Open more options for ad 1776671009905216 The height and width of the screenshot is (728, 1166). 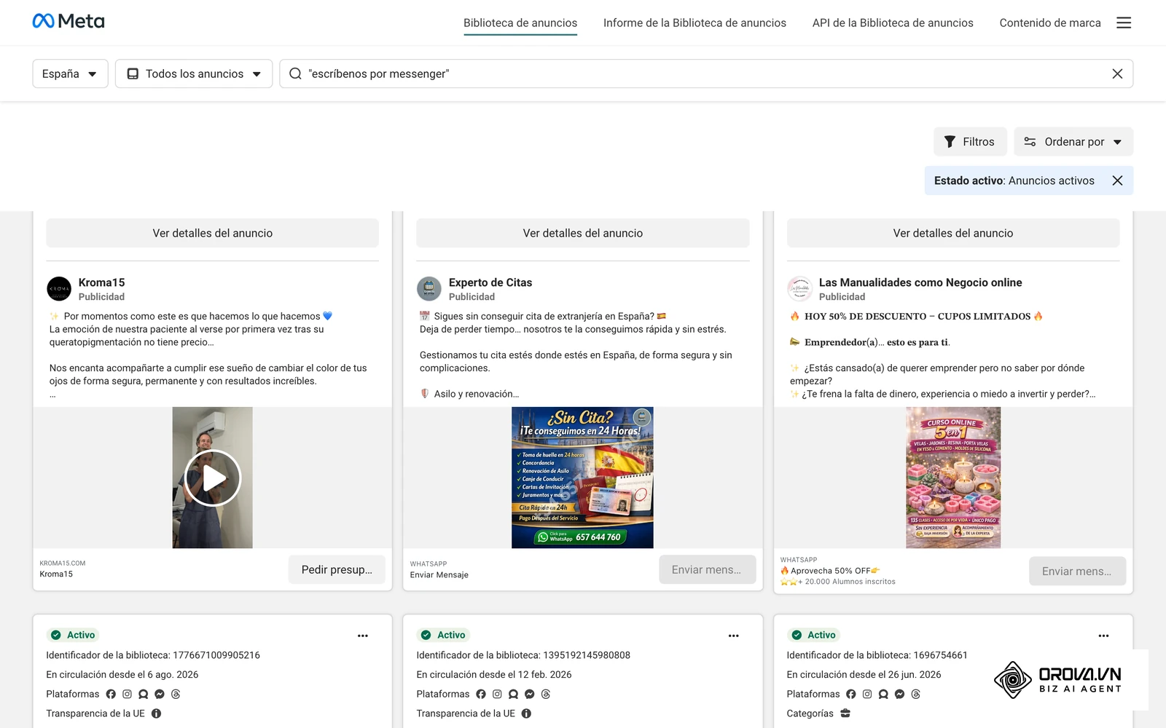point(363,636)
